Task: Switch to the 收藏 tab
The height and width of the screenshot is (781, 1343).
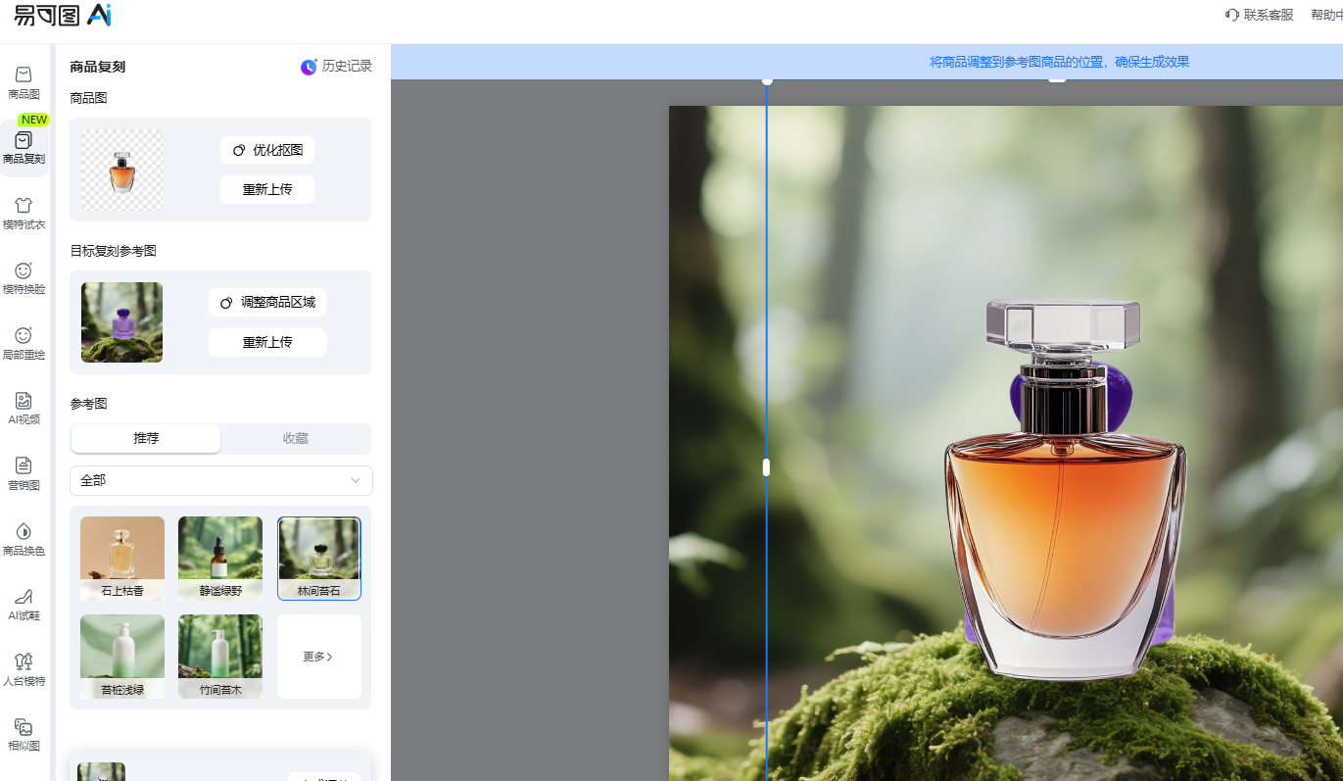Action: [x=295, y=438]
